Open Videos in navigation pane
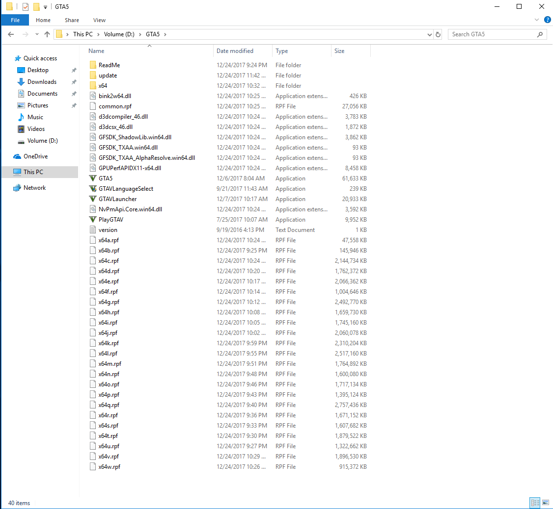The width and height of the screenshot is (553, 509). click(x=36, y=129)
